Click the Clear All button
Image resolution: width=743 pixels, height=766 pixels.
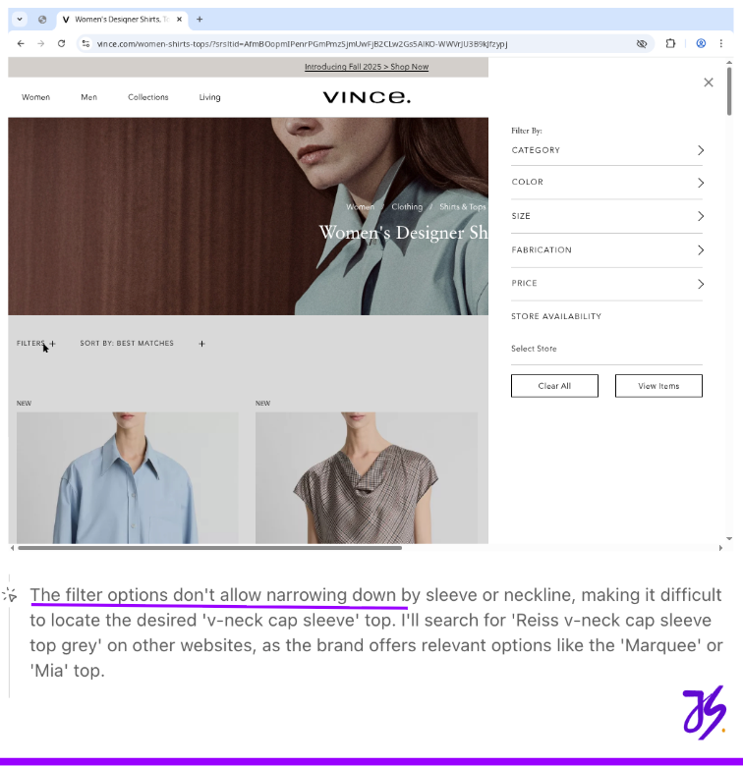(x=554, y=386)
